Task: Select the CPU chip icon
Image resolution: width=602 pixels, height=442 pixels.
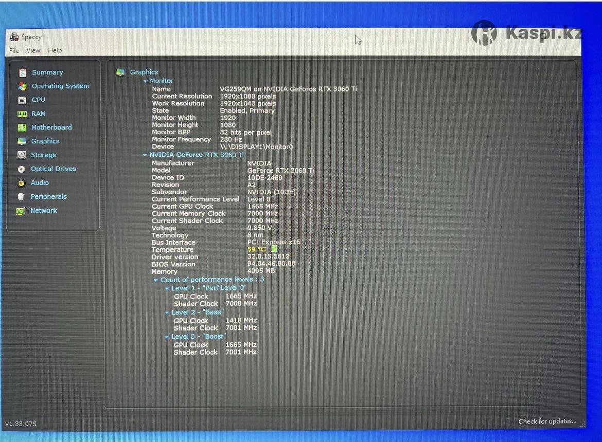Action: click(x=22, y=100)
